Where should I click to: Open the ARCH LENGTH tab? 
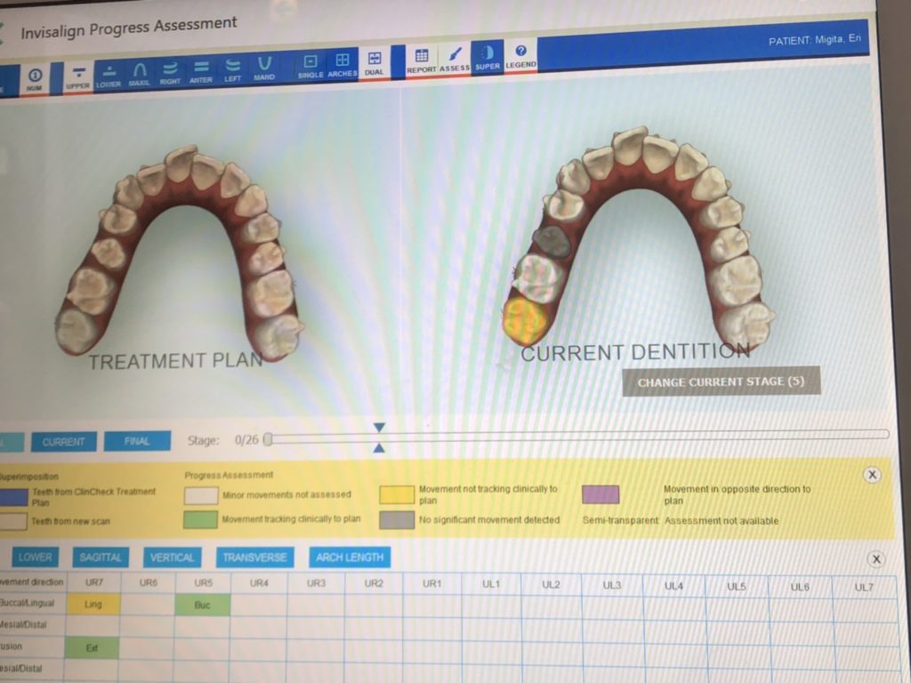(349, 557)
